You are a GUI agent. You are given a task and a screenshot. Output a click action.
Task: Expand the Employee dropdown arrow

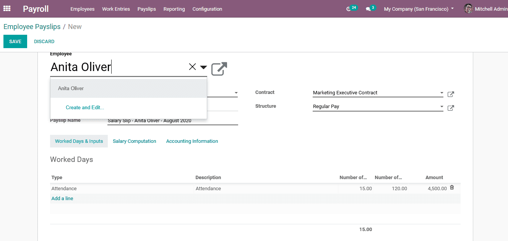click(x=203, y=67)
